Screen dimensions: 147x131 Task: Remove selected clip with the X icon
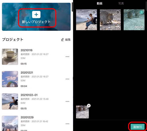click(x=89, y=106)
